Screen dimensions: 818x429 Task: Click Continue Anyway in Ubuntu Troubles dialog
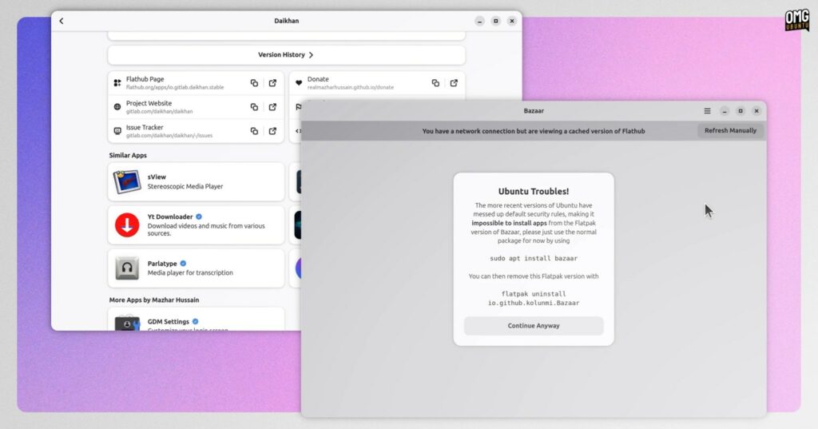tap(534, 326)
